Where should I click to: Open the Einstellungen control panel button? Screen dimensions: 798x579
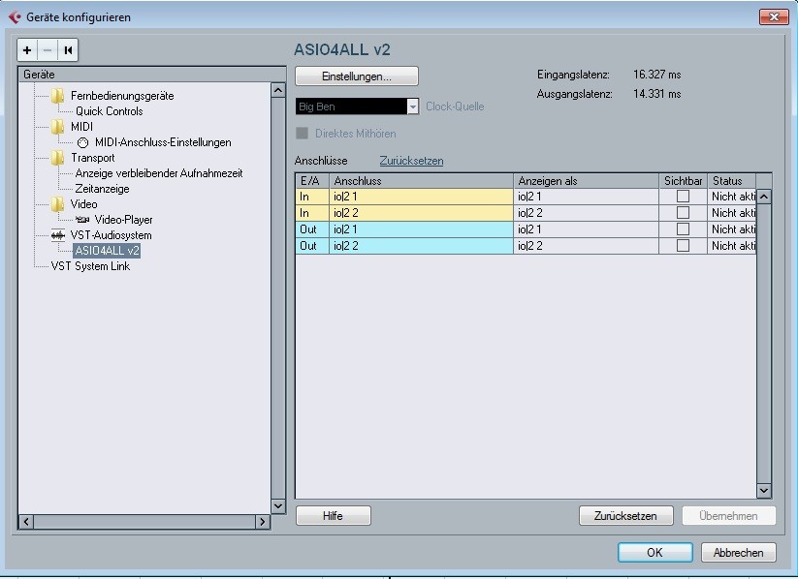pos(356,76)
